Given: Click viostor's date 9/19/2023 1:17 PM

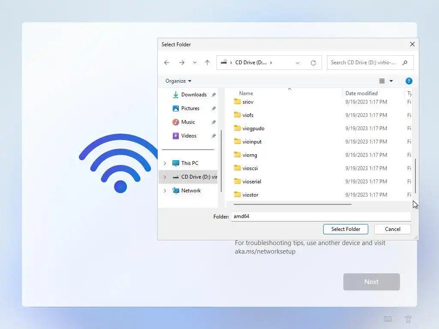Looking at the screenshot, I should (366, 195).
